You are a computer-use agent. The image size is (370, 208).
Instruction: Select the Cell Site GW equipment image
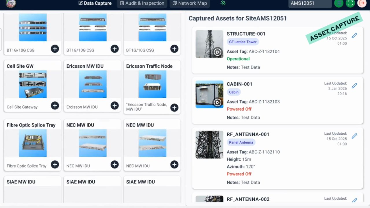tap(33, 84)
